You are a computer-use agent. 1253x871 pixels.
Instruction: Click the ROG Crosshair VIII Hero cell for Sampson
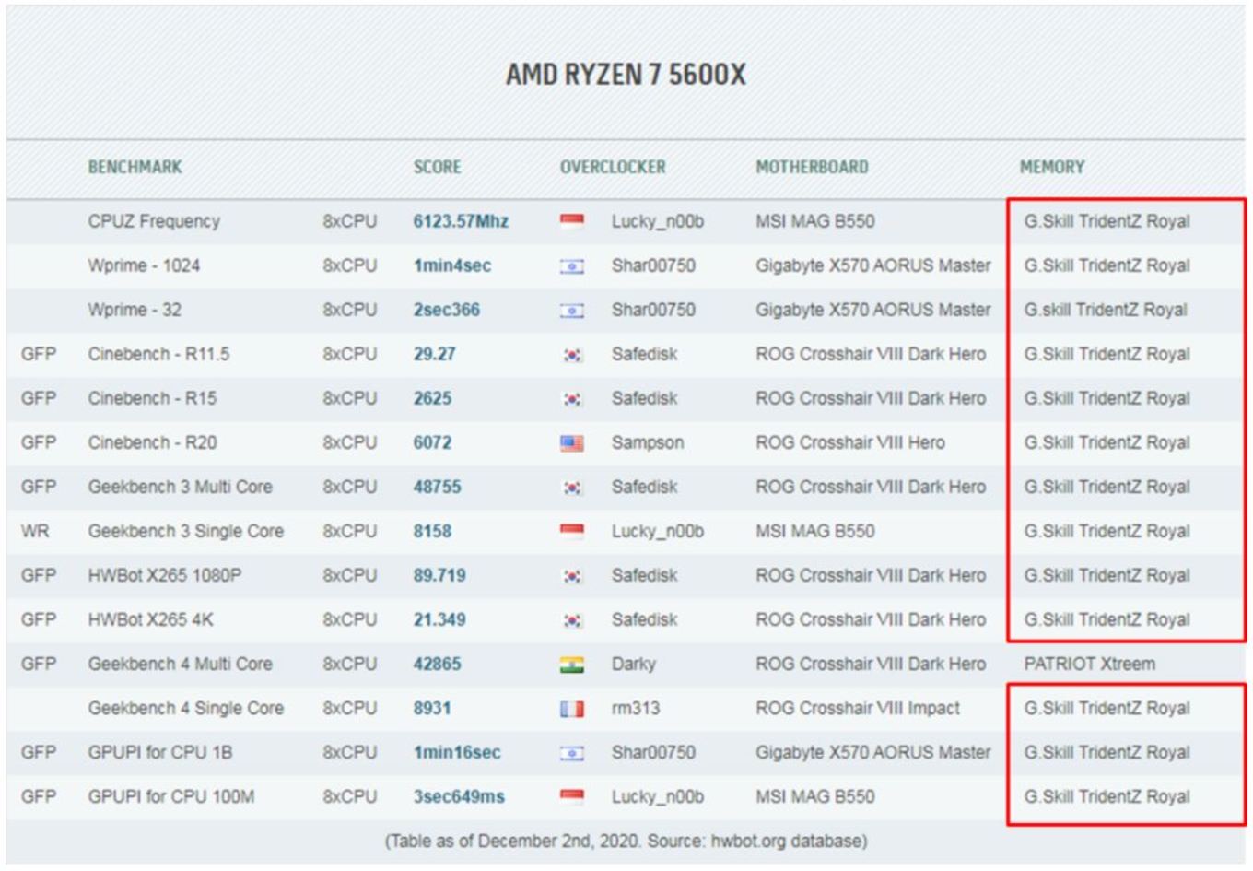tap(850, 442)
